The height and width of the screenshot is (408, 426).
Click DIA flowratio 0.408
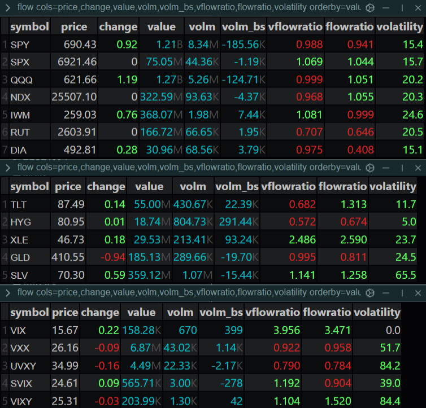[360, 150]
